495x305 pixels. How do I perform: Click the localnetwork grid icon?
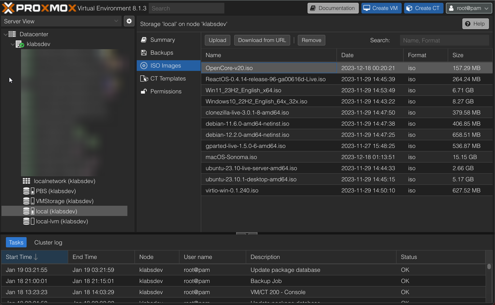click(x=27, y=181)
